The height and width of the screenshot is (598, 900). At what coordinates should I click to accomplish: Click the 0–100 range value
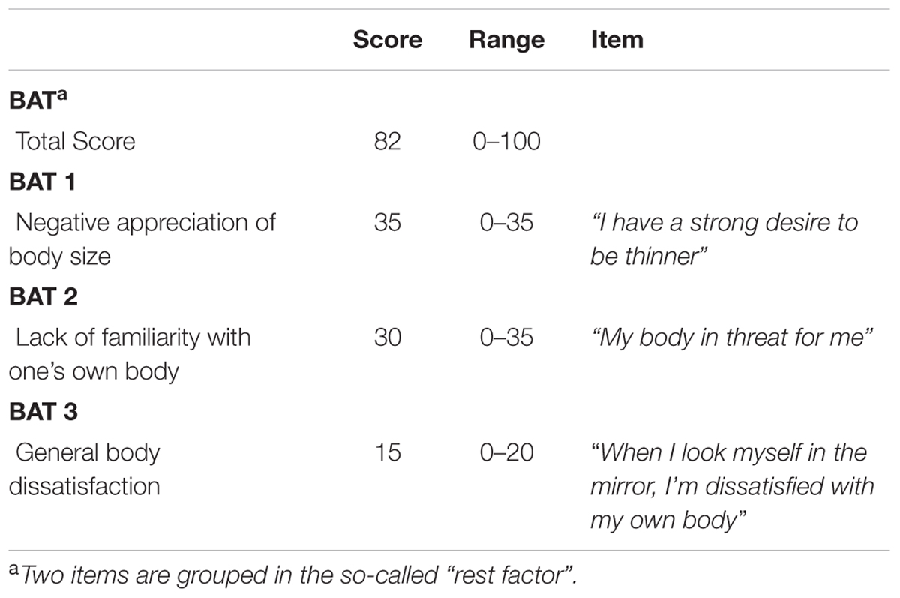click(506, 141)
